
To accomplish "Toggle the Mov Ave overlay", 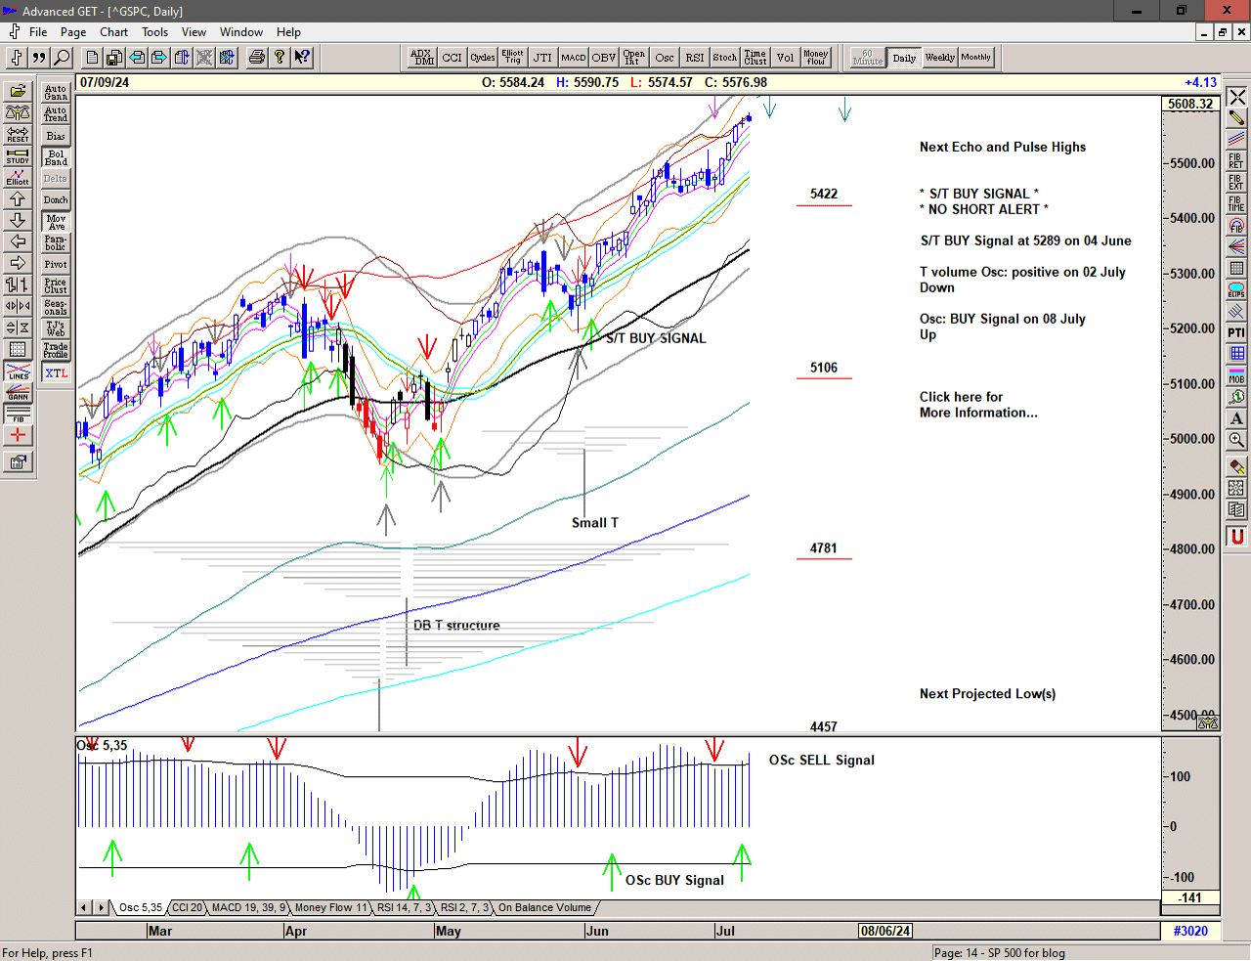I will click(56, 222).
